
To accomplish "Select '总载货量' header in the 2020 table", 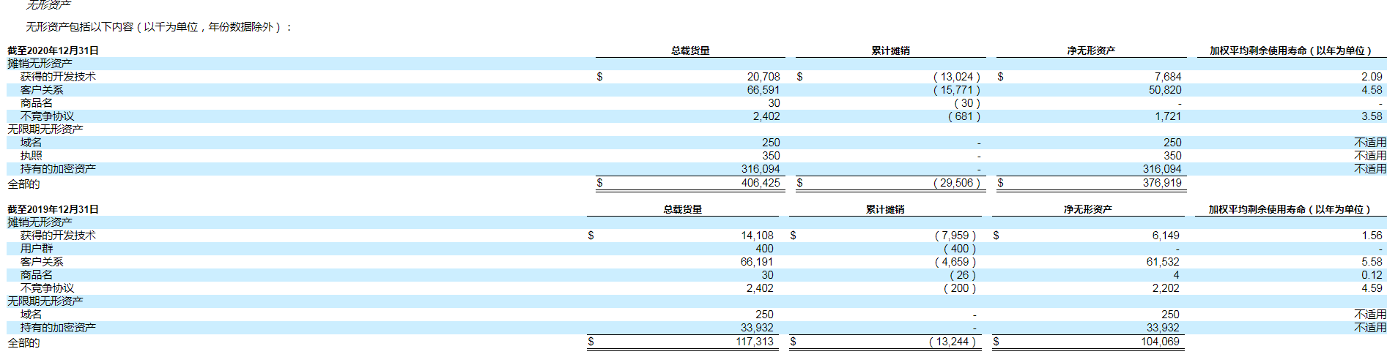I will coord(690,50).
